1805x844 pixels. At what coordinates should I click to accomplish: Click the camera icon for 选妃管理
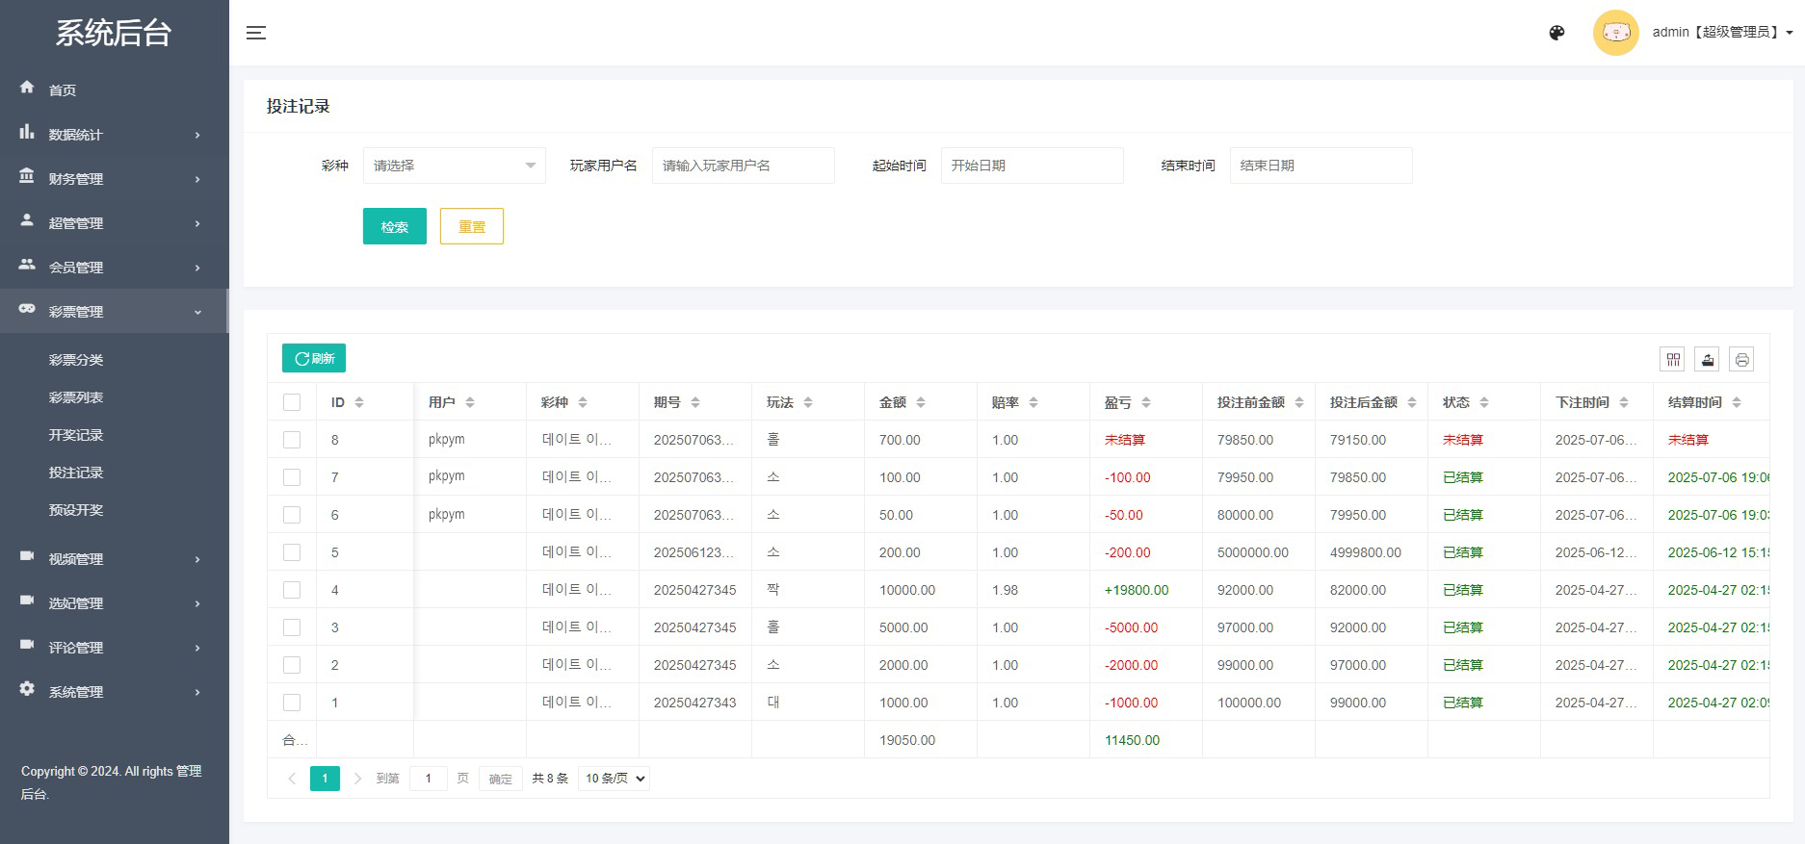[x=27, y=601]
